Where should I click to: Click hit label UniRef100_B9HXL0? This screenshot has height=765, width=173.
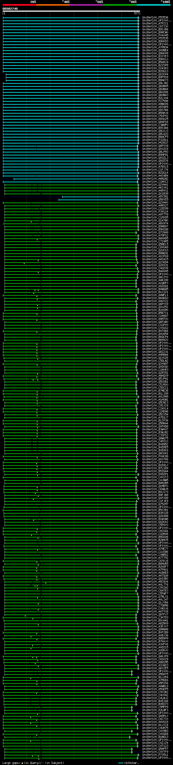tap(155, 59)
